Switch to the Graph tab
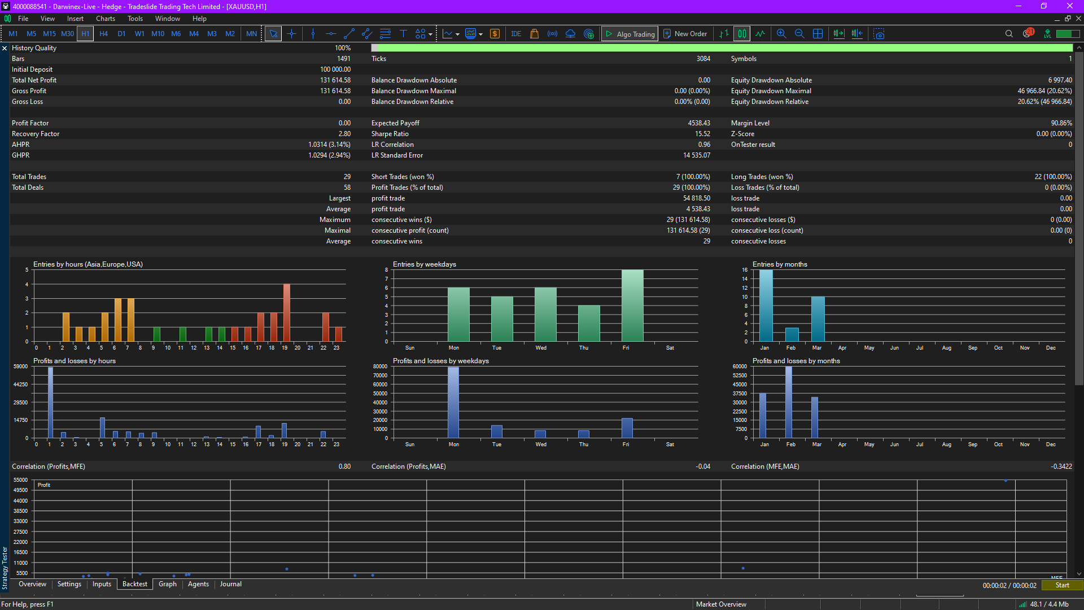This screenshot has height=610, width=1084. point(167,584)
